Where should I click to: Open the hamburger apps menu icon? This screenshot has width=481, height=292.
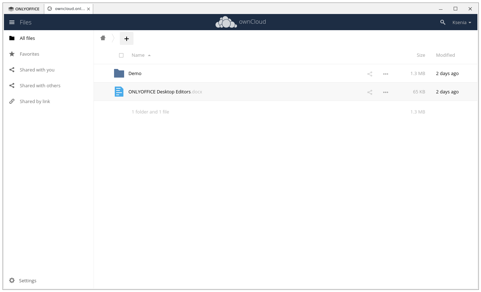pyautogui.click(x=12, y=22)
